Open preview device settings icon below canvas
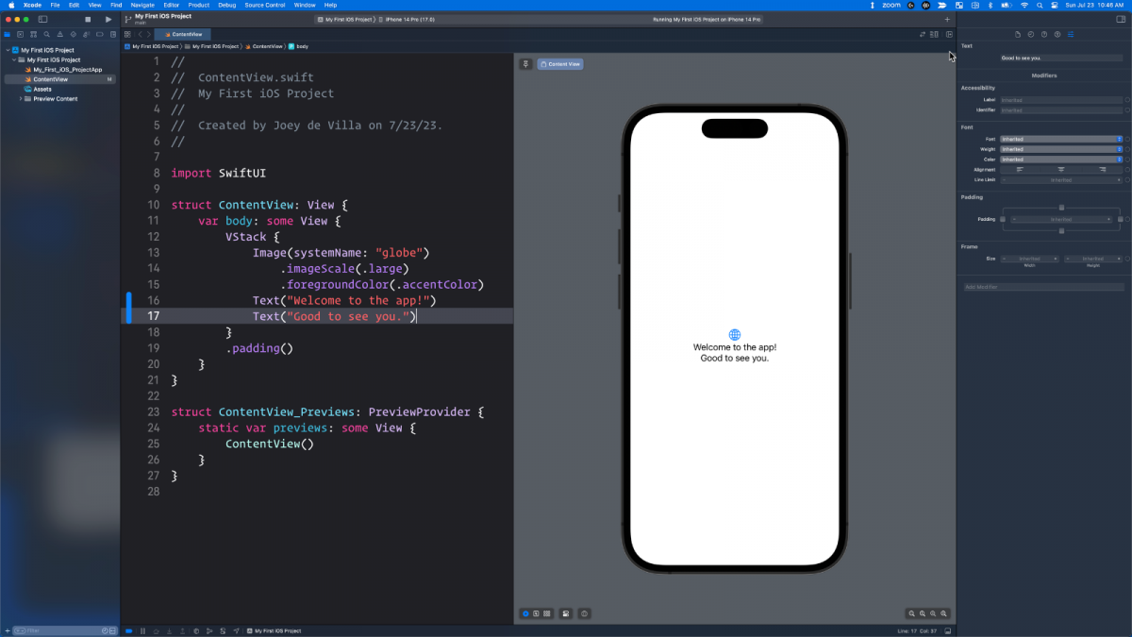The image size is (1132, 637). [x=567, y=613]
